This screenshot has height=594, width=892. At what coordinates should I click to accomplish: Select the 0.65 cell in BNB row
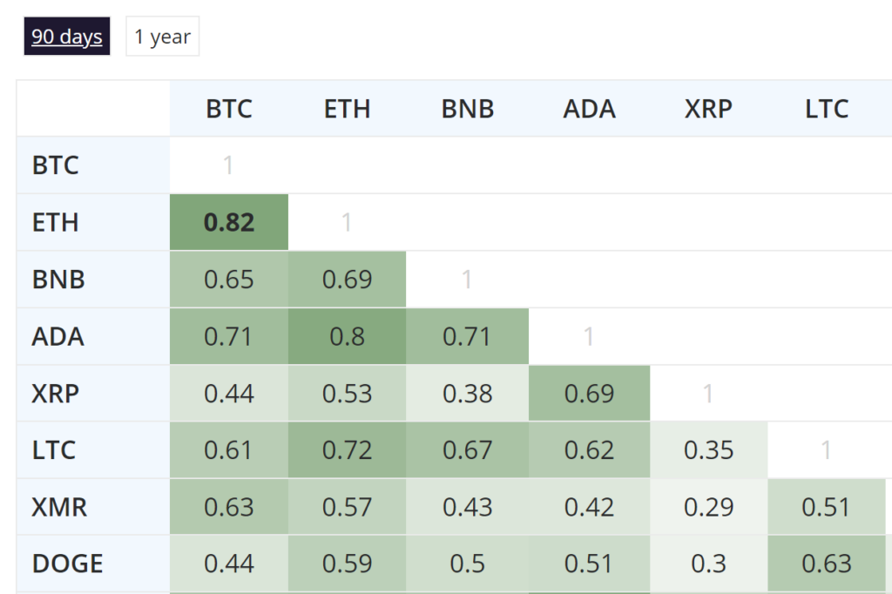229,280
